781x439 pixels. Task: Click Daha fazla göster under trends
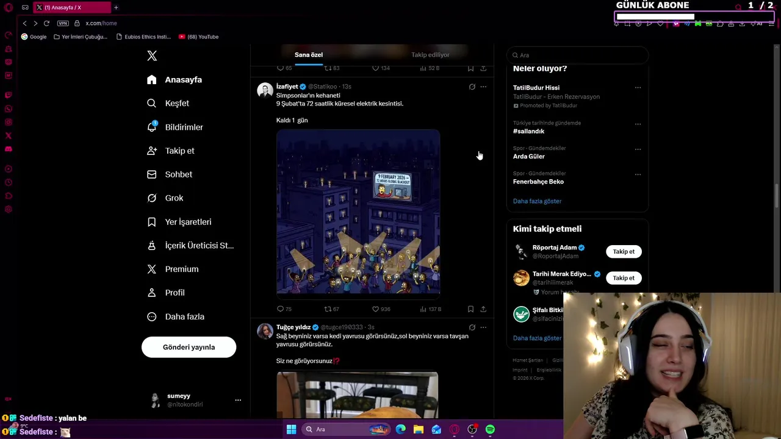coord(537,201)
